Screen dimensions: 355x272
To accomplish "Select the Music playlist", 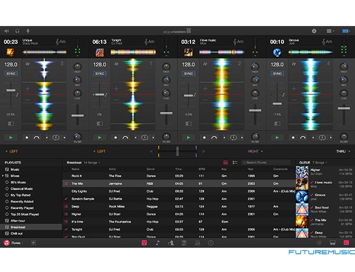I will click(x=15, y=170).
